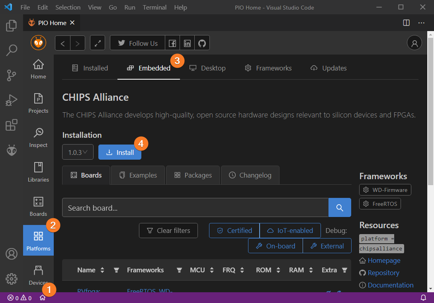Expand PIO Home to full view
The width and height of the screenshot is (434, 303).
point(98,43)
